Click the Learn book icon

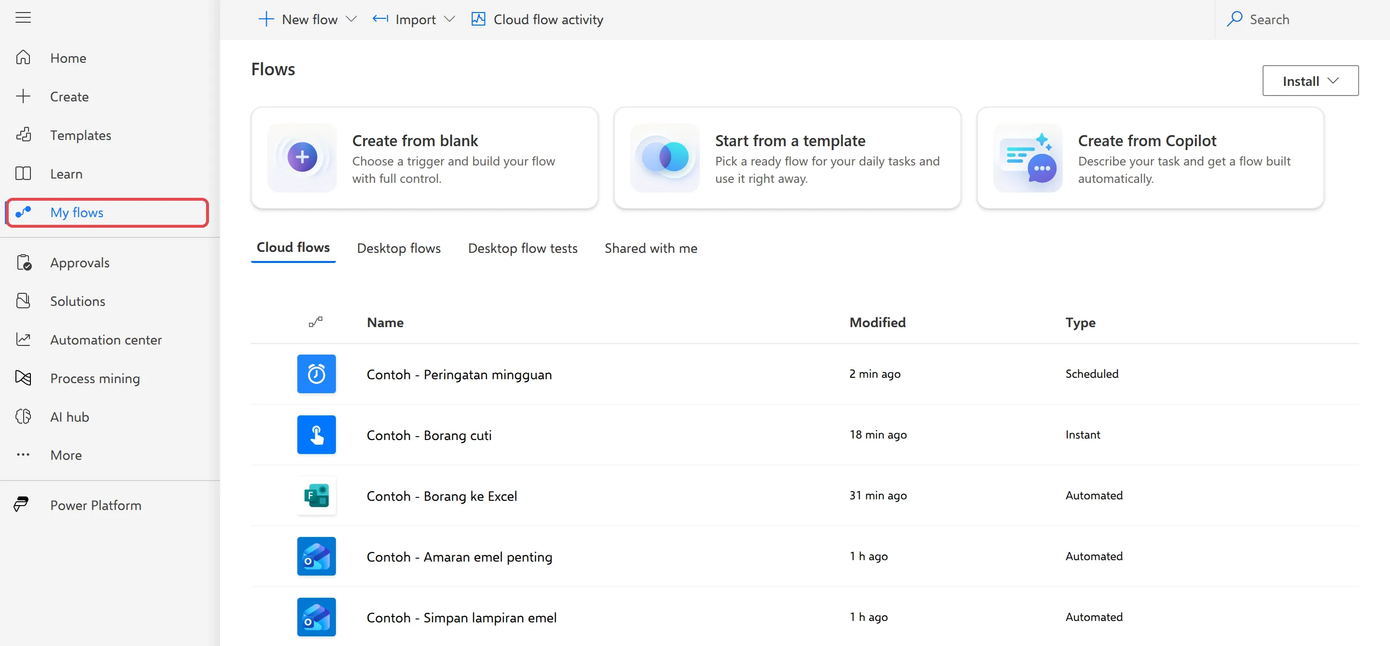(23, 173)
